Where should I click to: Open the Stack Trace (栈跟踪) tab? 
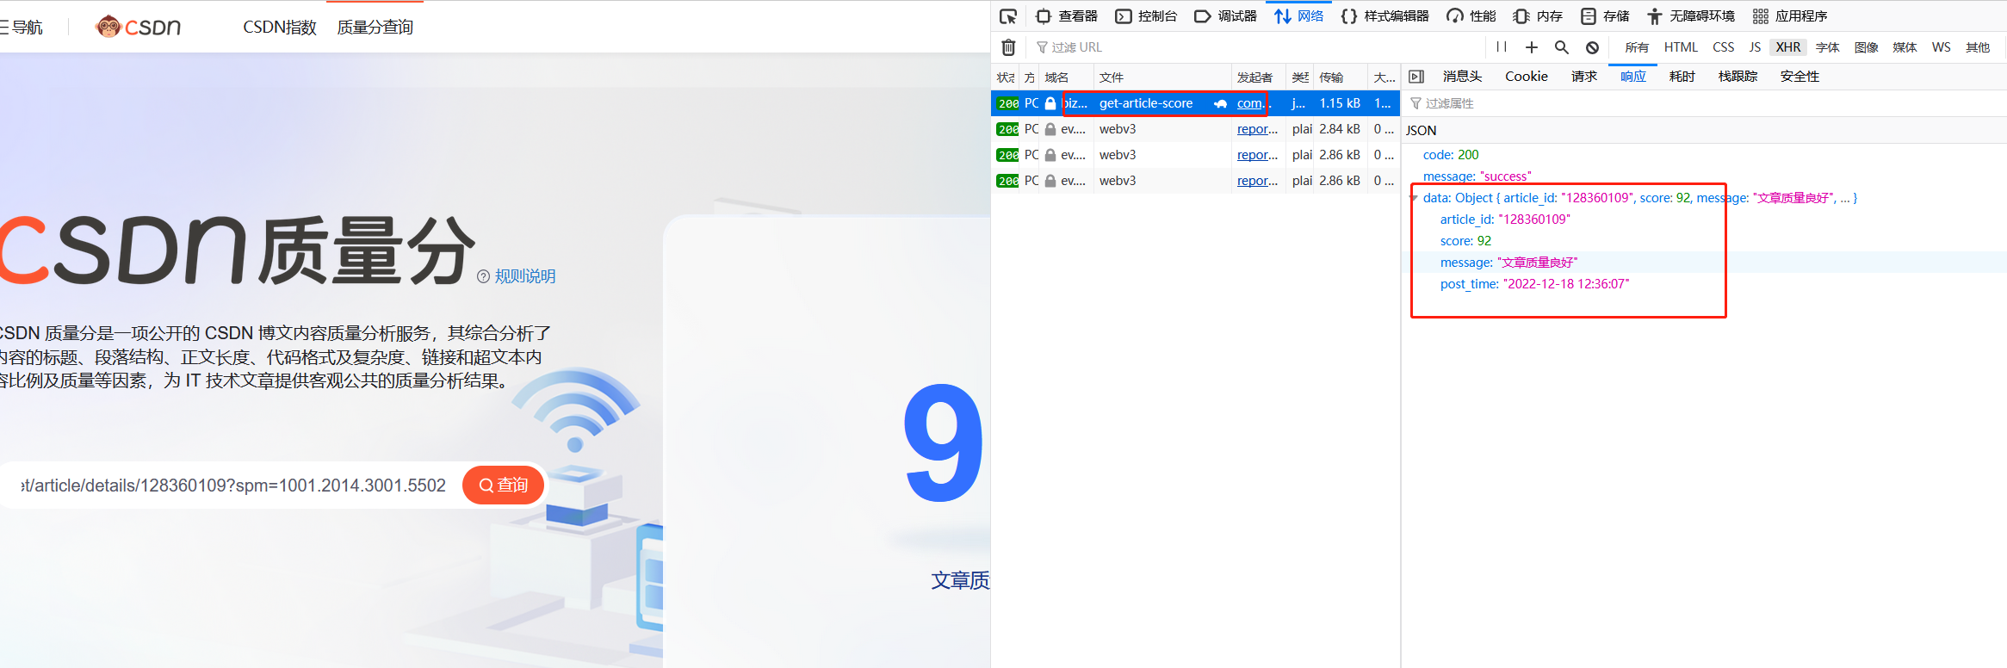1738,77
